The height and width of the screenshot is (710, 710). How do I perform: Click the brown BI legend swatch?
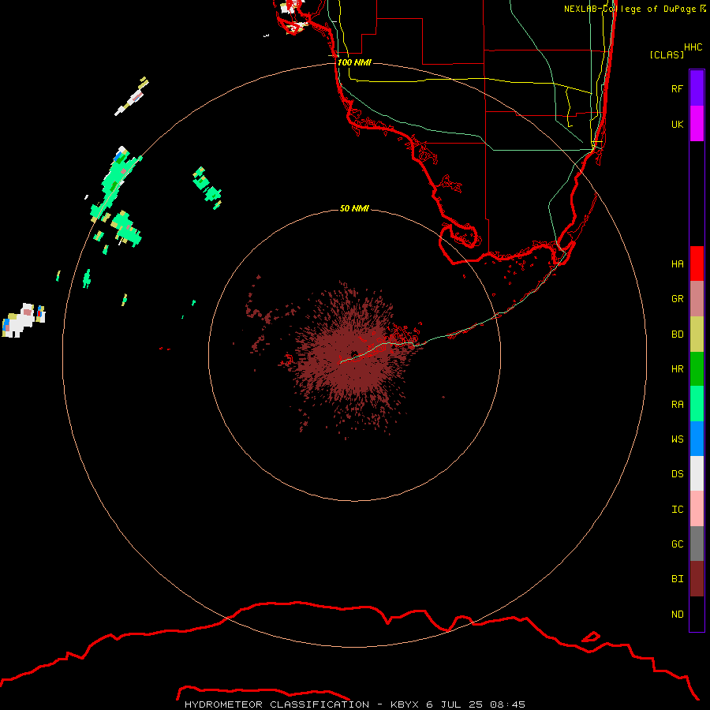(x=697, y=579)
